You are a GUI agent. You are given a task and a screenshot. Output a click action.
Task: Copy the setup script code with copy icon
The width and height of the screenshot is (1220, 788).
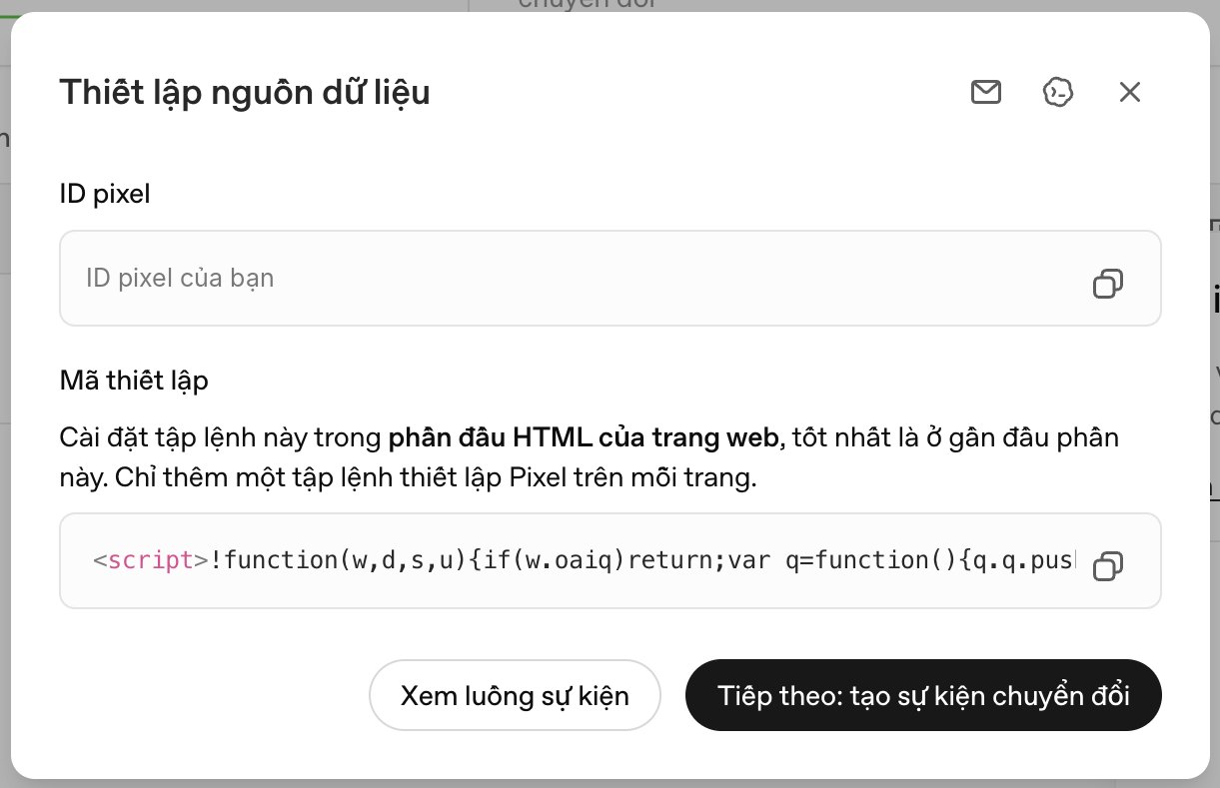[1107, 566]
